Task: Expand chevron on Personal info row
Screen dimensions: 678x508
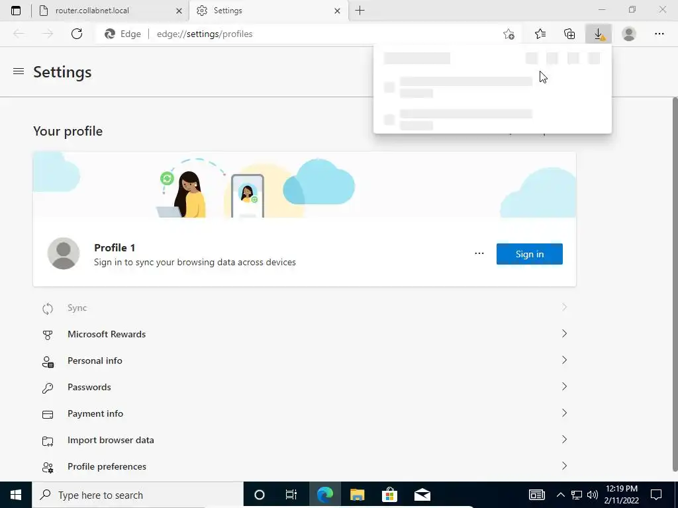Action: [564, 360]
